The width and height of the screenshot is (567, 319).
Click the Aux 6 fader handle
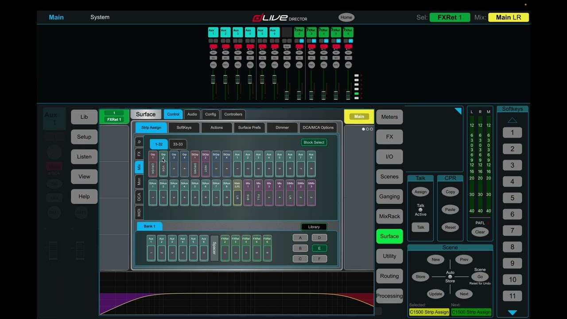(x=274, y=80)
